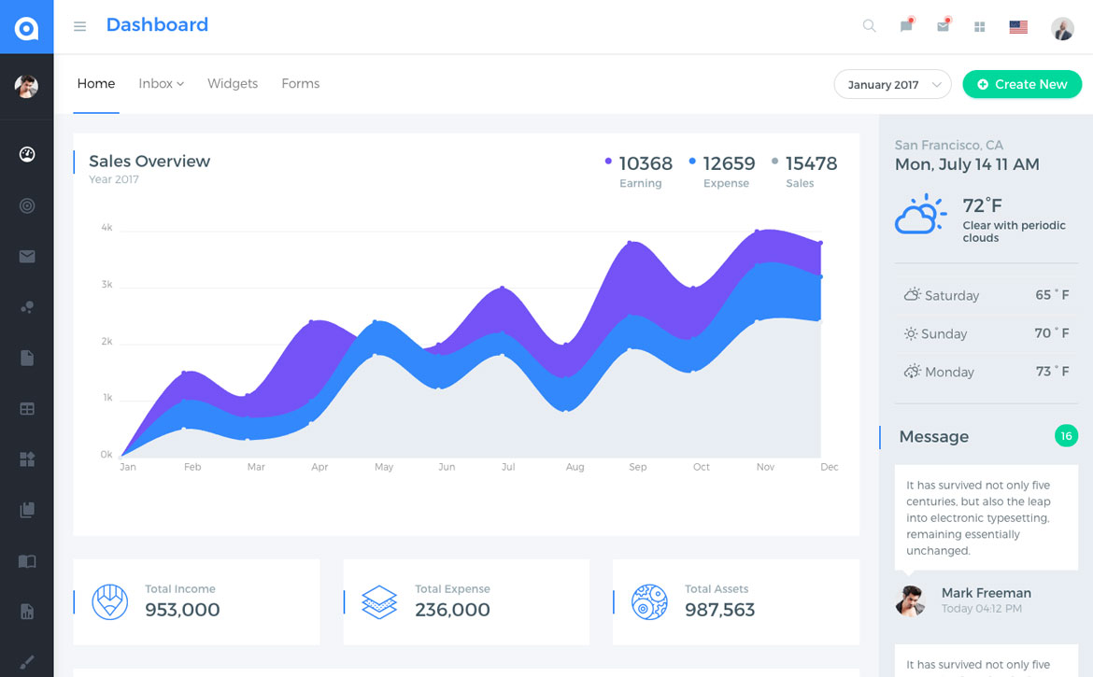
Task: Toggle the Earning series legend
Action: click(x=640, y=171)
